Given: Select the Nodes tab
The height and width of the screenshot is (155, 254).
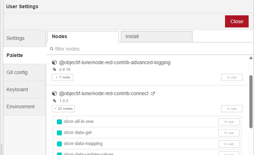Looking at the screenshot, I should click(83, 37).
